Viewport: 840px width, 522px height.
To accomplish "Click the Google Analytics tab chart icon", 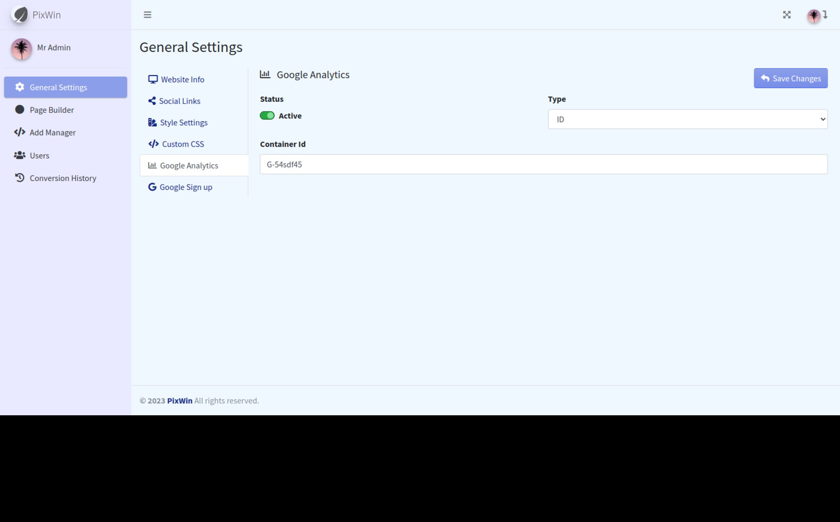I will point(152,165).
